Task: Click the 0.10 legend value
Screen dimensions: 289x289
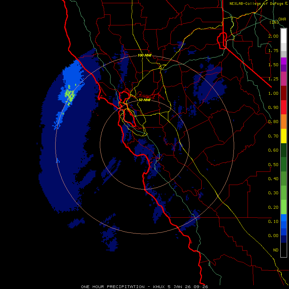Action: click(273, 222)
